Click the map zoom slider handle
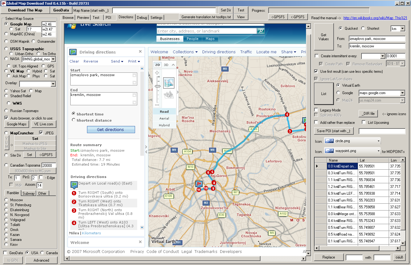This screenshot has height=265, width=411. click(x=158, y=86)
